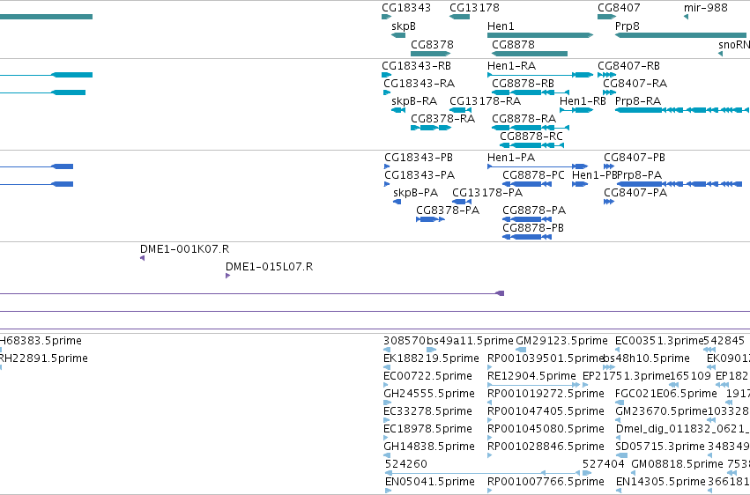Click the Hen1-PA protein label
The height and width of the screenshot is (495, 750).
coord(511,158)
